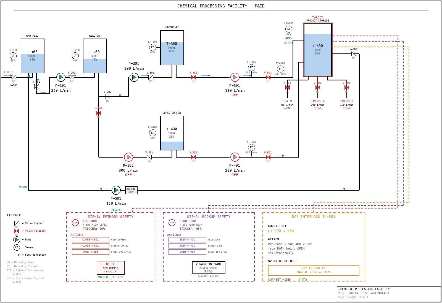Click valve V-202 symbol
This screenshot has height=303, width=442.
(x=108, y=97)
